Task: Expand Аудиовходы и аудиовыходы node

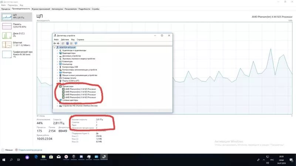Action: (x=57, y=51)
